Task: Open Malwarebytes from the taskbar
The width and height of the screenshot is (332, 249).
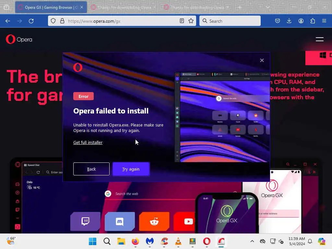Action: tap(150, 241)
